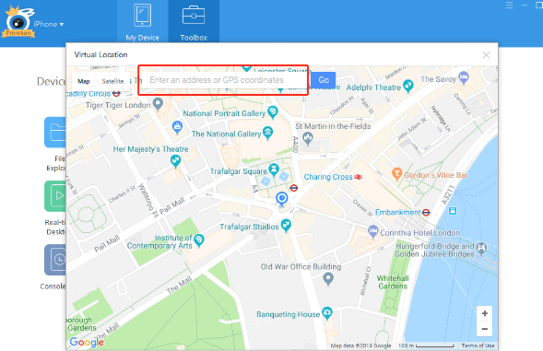This screenshot has width=543, height=351.
Task: Click the Gordon's Wine Bar marker
Action: click(396, 173)
